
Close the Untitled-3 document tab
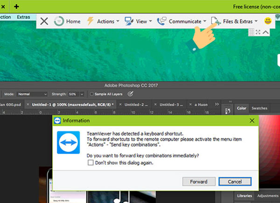pyautogui.click(x=155, y=104)
